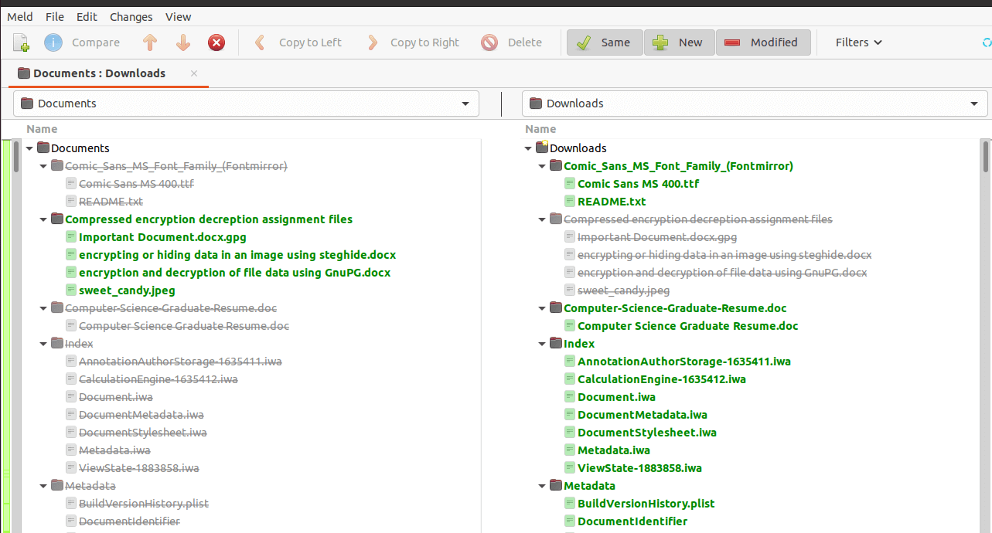The height and width of the screenshot is (533, 992).
Task: Click file icon of Important Document.docx.gpg left pane
Action: tap(71, 237)
